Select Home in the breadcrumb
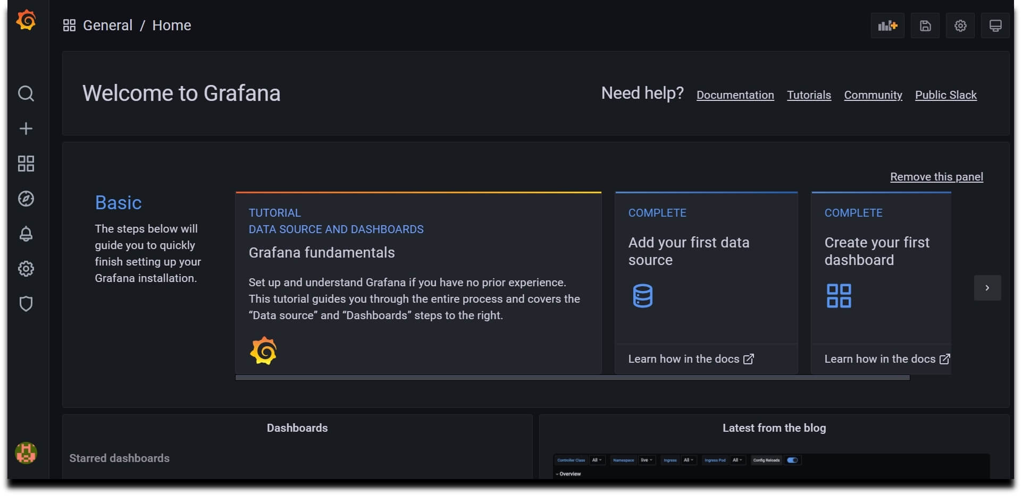The width and height of the screenshot is (1022, 496). (x=172, y=25)
